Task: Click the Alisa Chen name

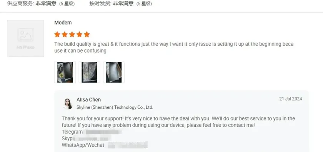Action: [x=89, y=100]
